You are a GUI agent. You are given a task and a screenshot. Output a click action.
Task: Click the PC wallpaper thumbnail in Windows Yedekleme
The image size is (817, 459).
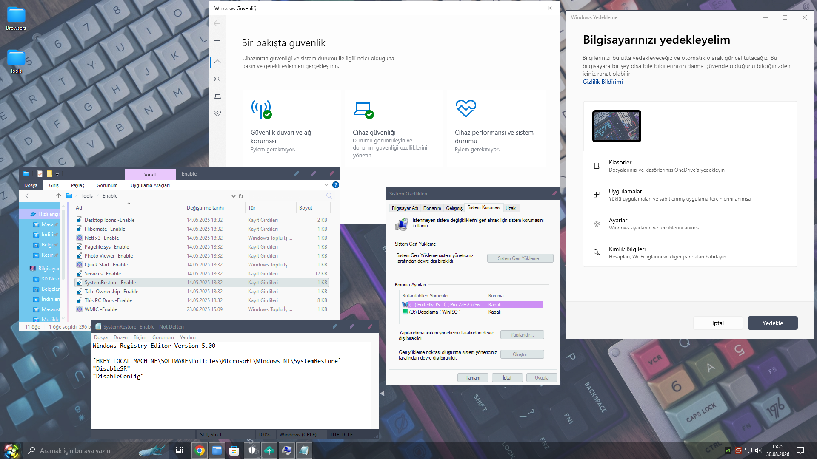click(617, 126)
